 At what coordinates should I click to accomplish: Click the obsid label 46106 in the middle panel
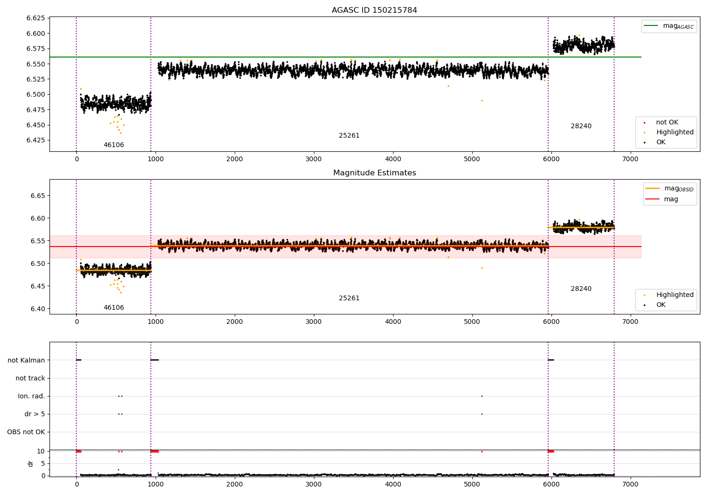[x=114, y=308]
